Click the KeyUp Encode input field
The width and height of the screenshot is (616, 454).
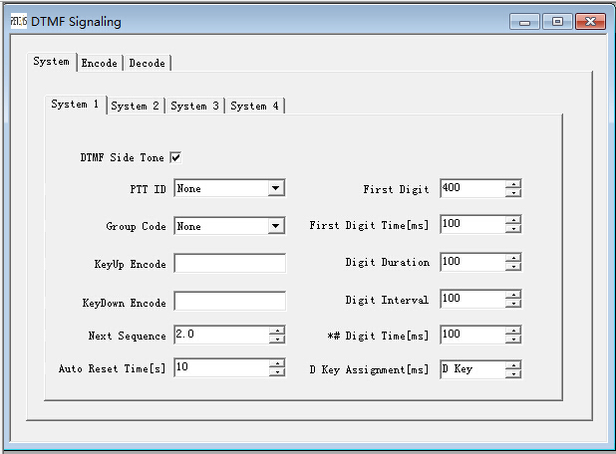coord(229,264)
